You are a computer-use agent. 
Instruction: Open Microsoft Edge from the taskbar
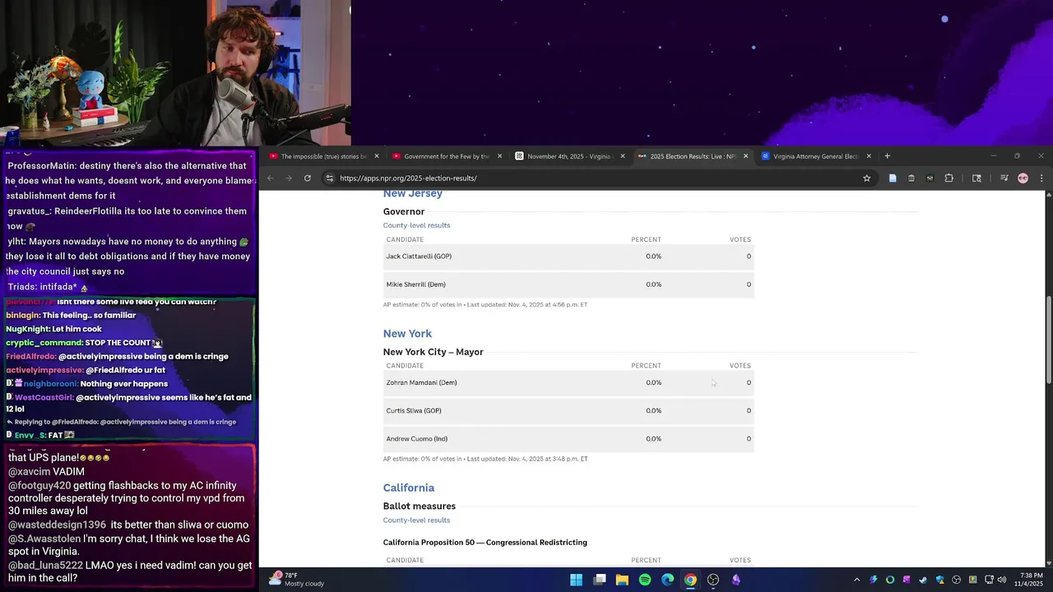coord(667,580)
